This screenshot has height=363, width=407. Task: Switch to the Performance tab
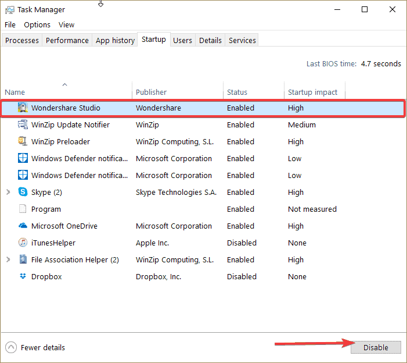click(67, 40)
